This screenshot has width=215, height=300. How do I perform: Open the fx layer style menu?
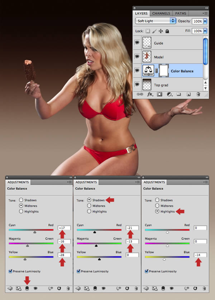point(150,94)
